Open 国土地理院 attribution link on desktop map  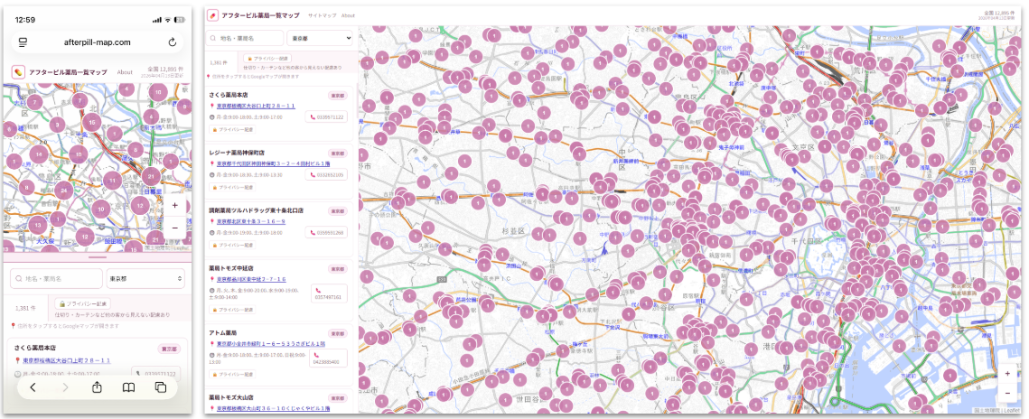pos(989,409)
